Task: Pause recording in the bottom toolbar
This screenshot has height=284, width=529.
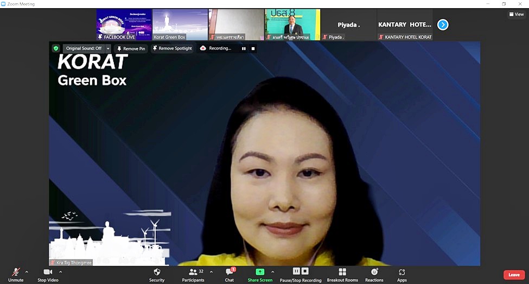Action: click(296, 271)
